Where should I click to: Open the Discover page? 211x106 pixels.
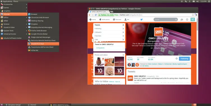(117, 20)
